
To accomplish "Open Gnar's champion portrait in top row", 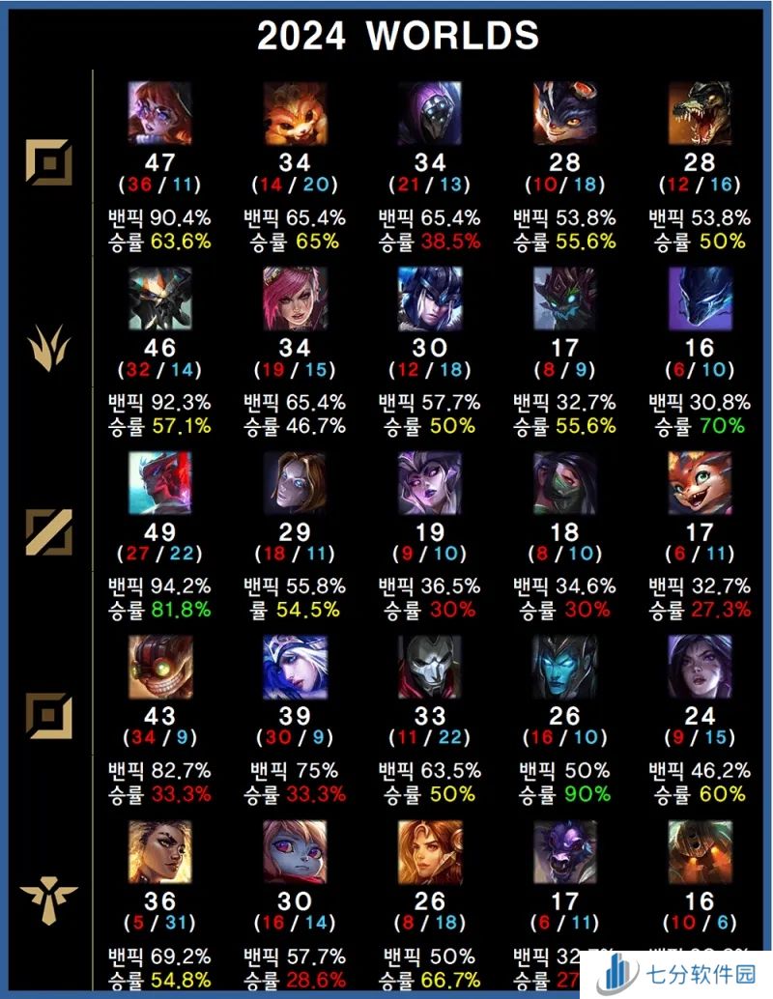I will [x=295, y=113].
